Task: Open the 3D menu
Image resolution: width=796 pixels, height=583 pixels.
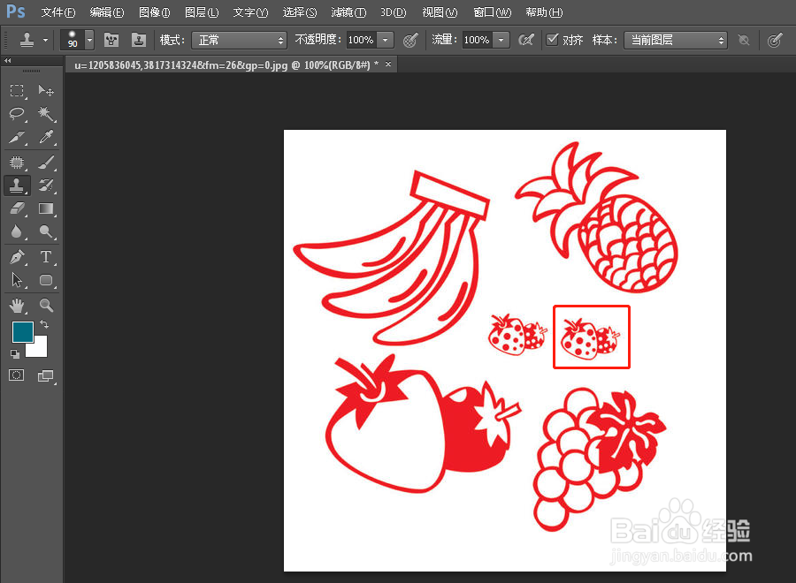Action: (393, 12)
